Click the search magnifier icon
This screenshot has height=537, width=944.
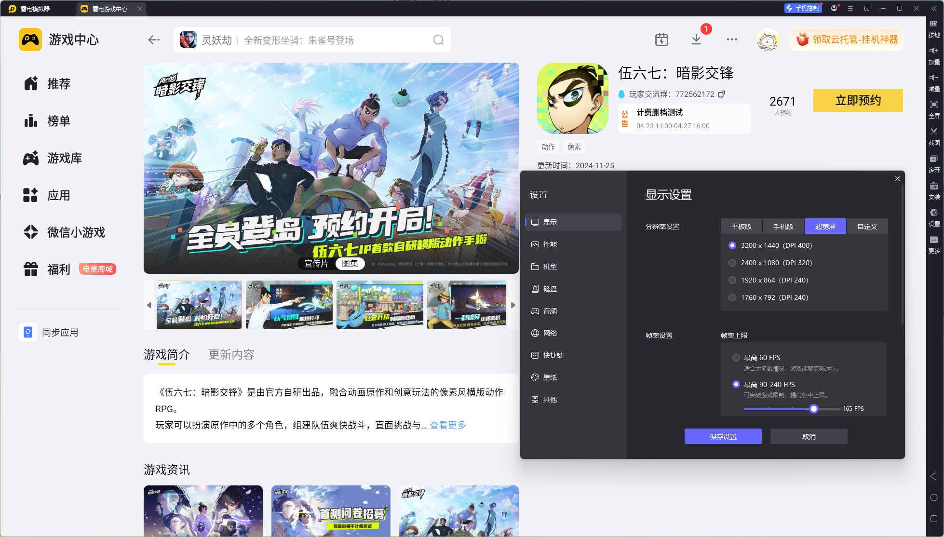click(x=438, y=40)
